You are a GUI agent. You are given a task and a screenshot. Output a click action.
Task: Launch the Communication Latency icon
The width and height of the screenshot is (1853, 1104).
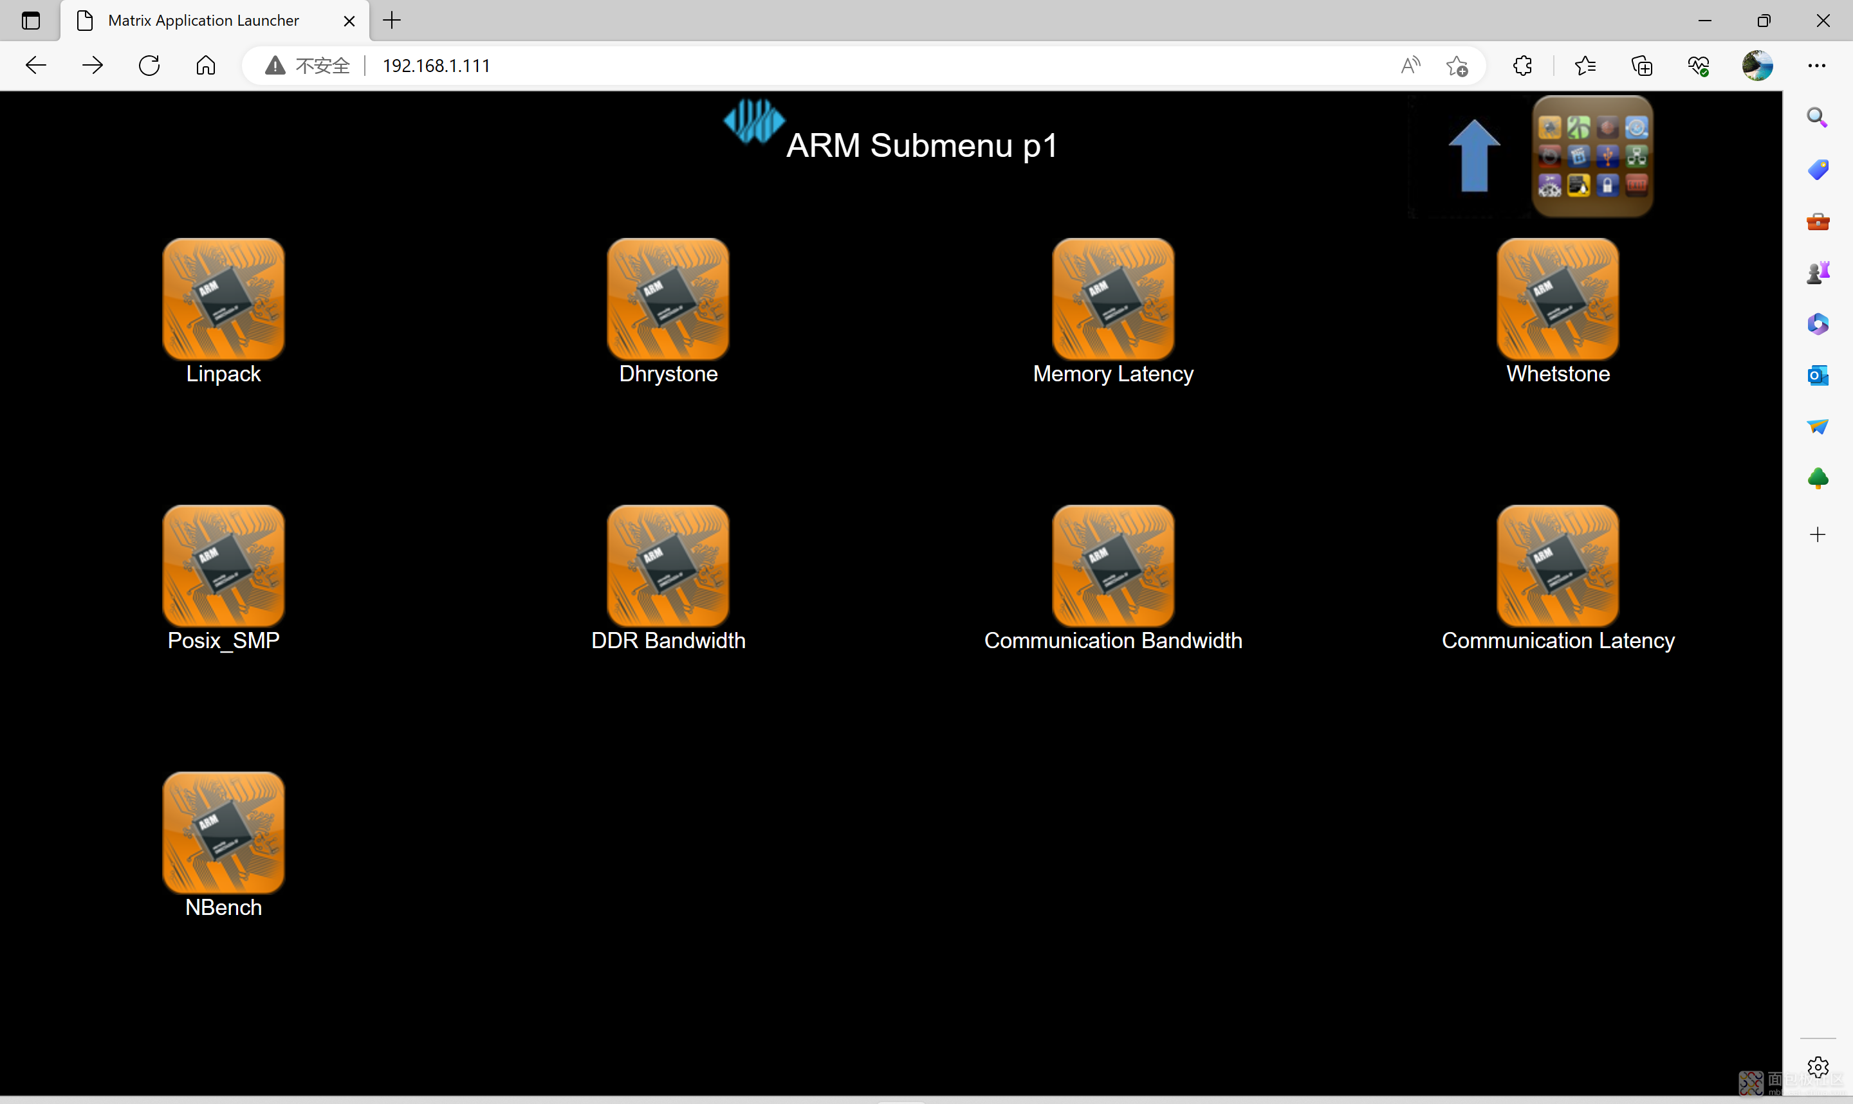coord(1558,565)
